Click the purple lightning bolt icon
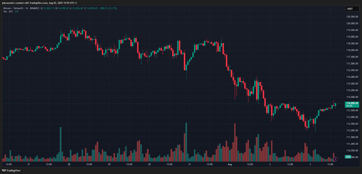The height and width of the screenshot is (174, 362). [x=335, y=159]
